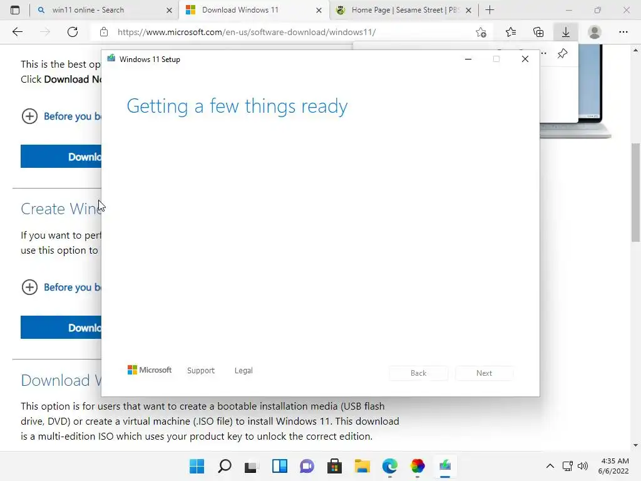This screenshot has width=641, height=481.
Task: Open the Collections icon in the Edge toolbar
Action: point(538,32)
